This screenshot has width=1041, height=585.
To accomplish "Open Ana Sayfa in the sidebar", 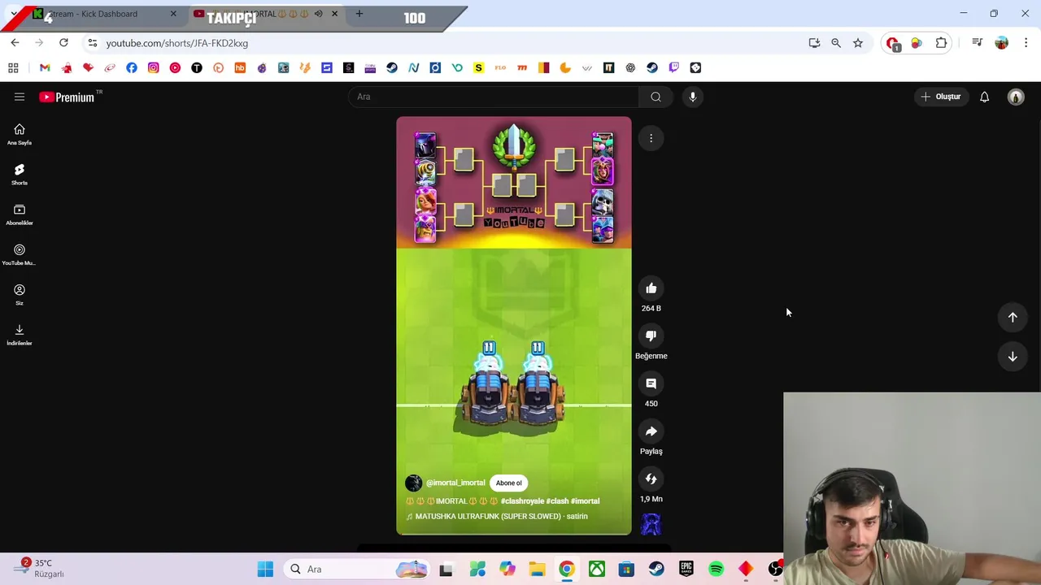I will pos(20,134).
